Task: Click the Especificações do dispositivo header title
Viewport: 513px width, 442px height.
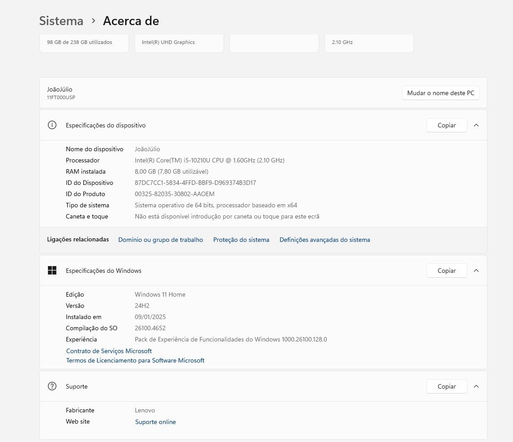Action: 106,125
